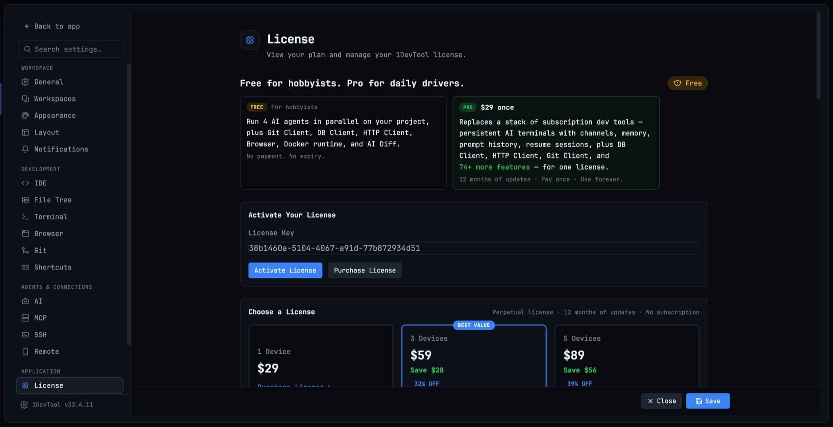Click the Terminal prompt icon

(25, 217)
